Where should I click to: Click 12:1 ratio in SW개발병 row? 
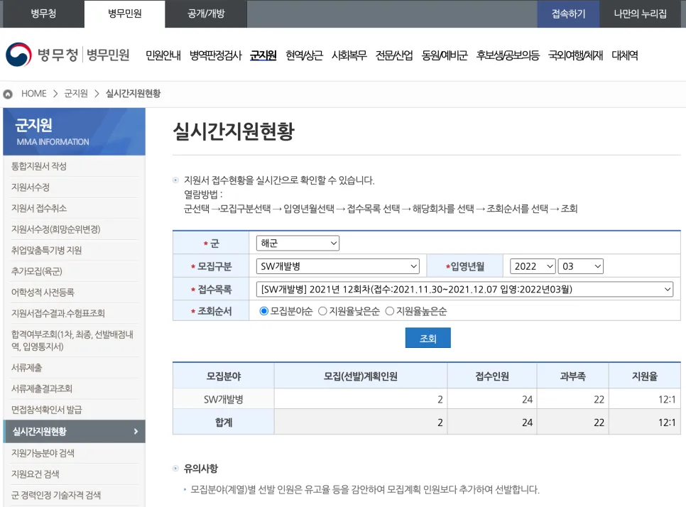667,399
